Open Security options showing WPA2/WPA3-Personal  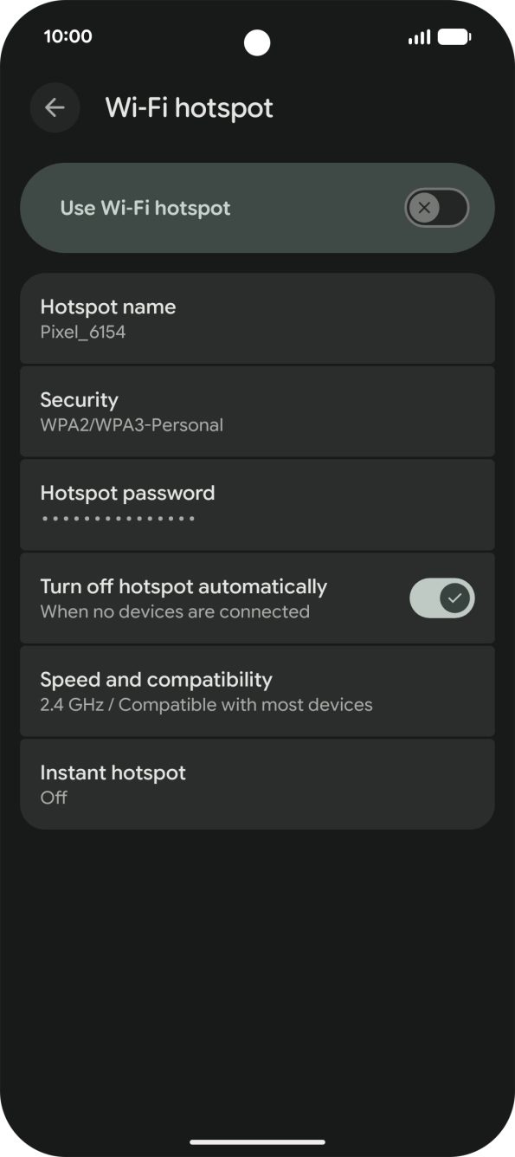(x=257, y=410)
